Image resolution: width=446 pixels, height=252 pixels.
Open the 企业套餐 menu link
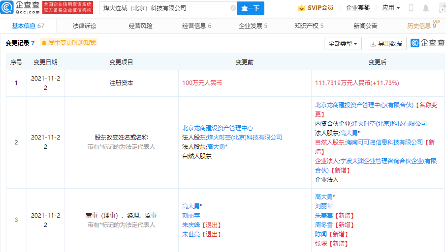coord(357,8)
